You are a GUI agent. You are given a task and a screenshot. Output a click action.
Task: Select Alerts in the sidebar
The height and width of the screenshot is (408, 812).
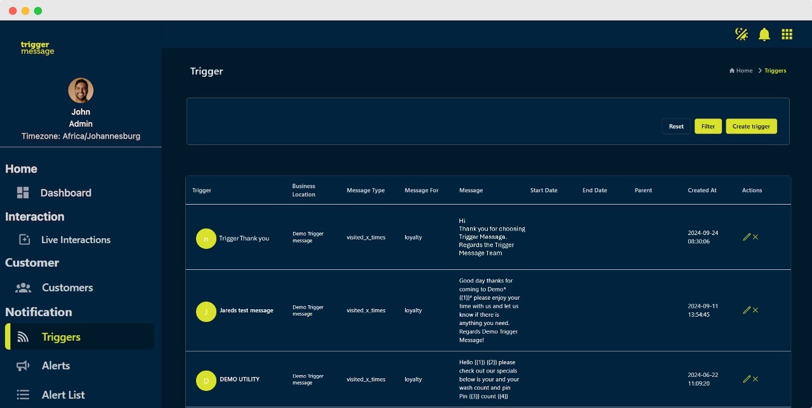point(56,366)
